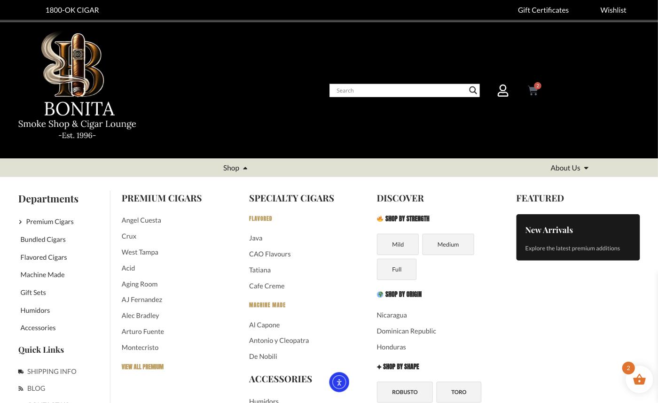This screenshot has width=658, height=403.
Task: Click the search magnifier icon
Action: [473, 90]
